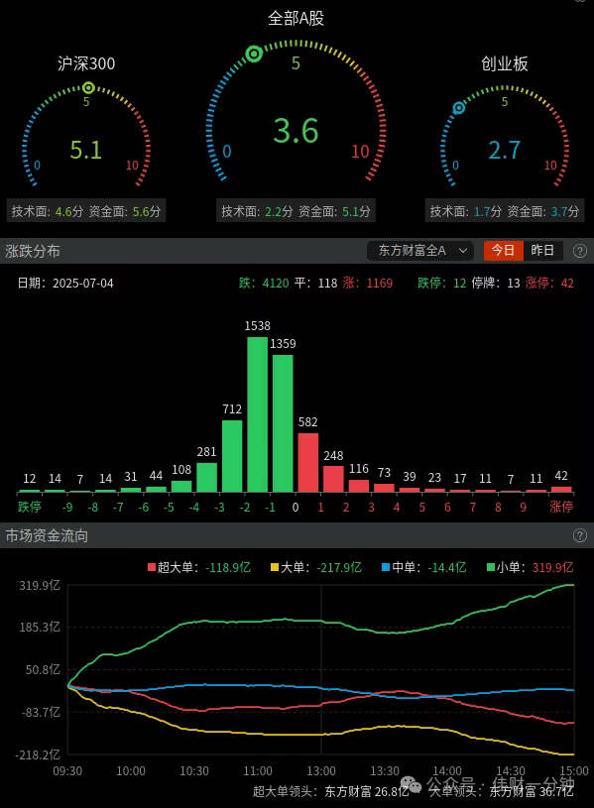The image size is (594, 808).
Task: Click the tallest green bar labeled 1538
Action: (x=257, y=414)
